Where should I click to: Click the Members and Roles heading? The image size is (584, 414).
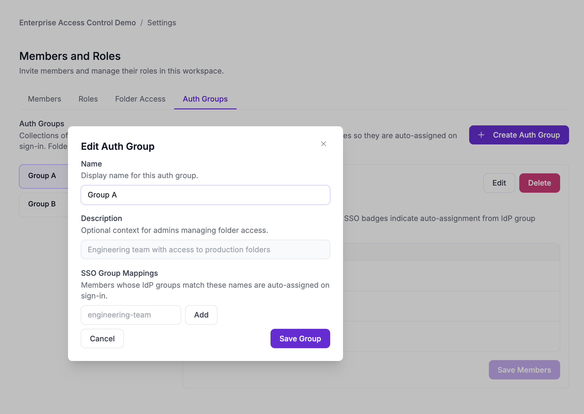70,56
